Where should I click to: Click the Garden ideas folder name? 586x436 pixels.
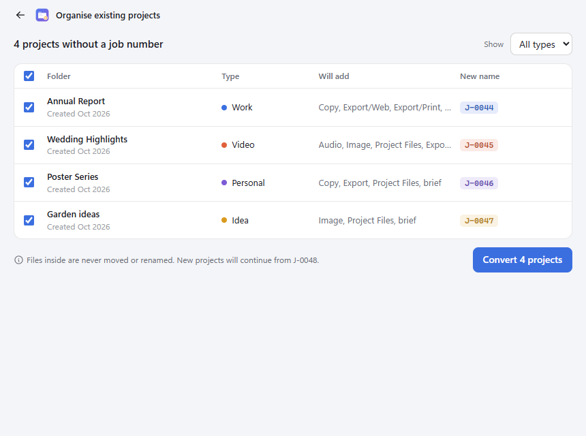click(74, 214)
